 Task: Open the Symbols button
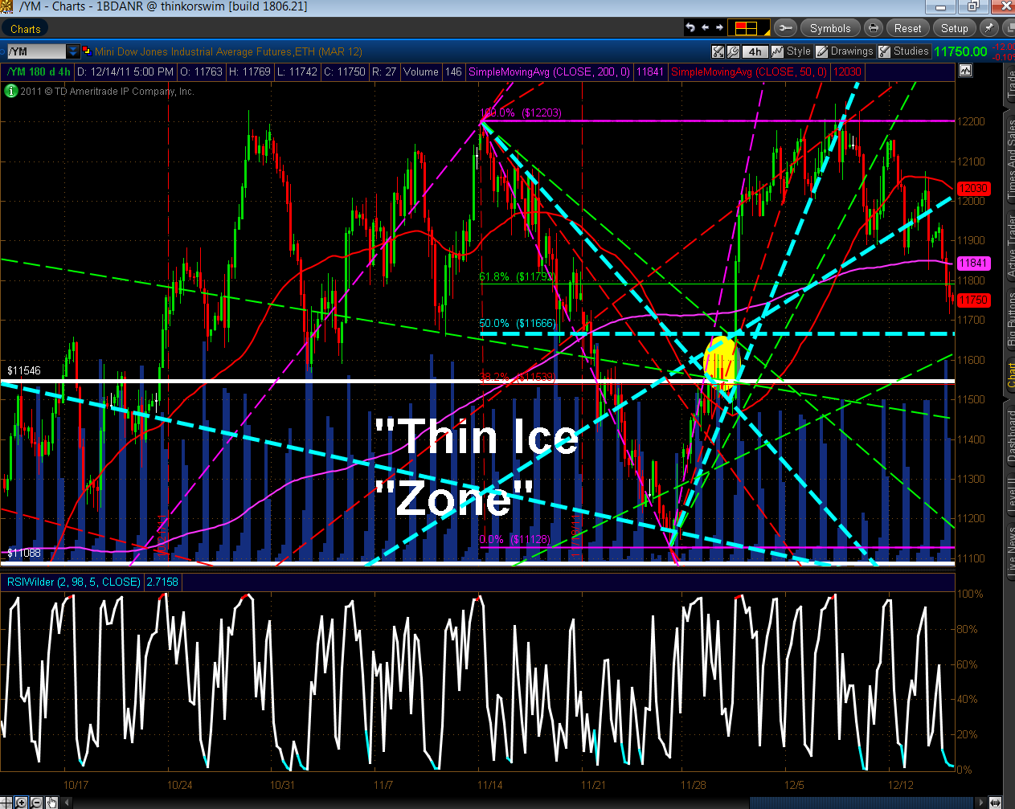tap(829, 28)
